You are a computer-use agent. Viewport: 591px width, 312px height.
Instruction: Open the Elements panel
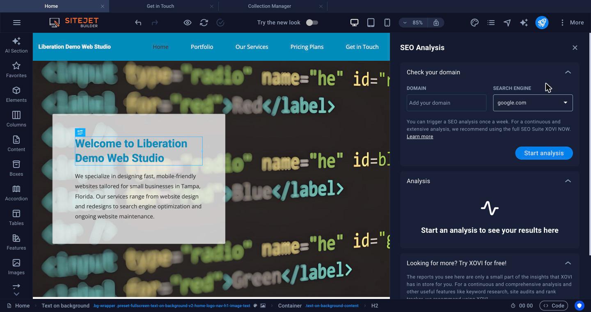[x=16, y=94]
